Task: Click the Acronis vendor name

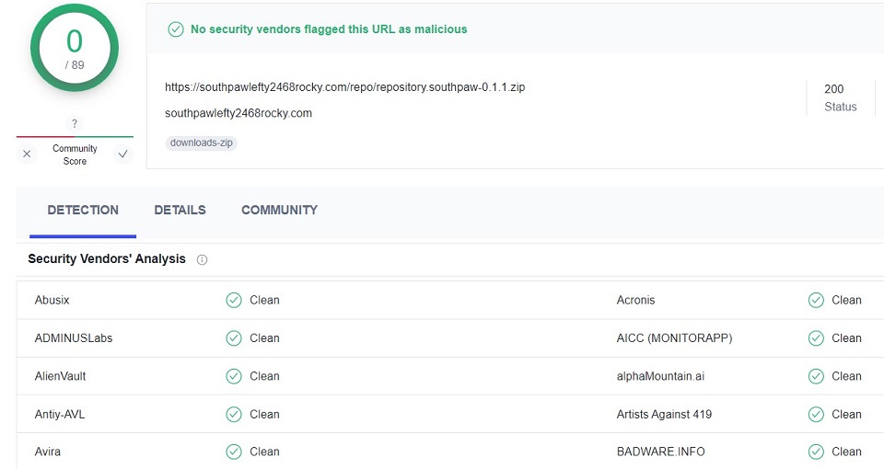Action: click(x=635, y=300)
